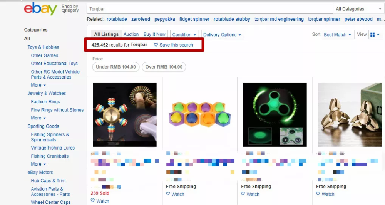
Task: Select the All Listings tab
Action: [x=106, y=34]
